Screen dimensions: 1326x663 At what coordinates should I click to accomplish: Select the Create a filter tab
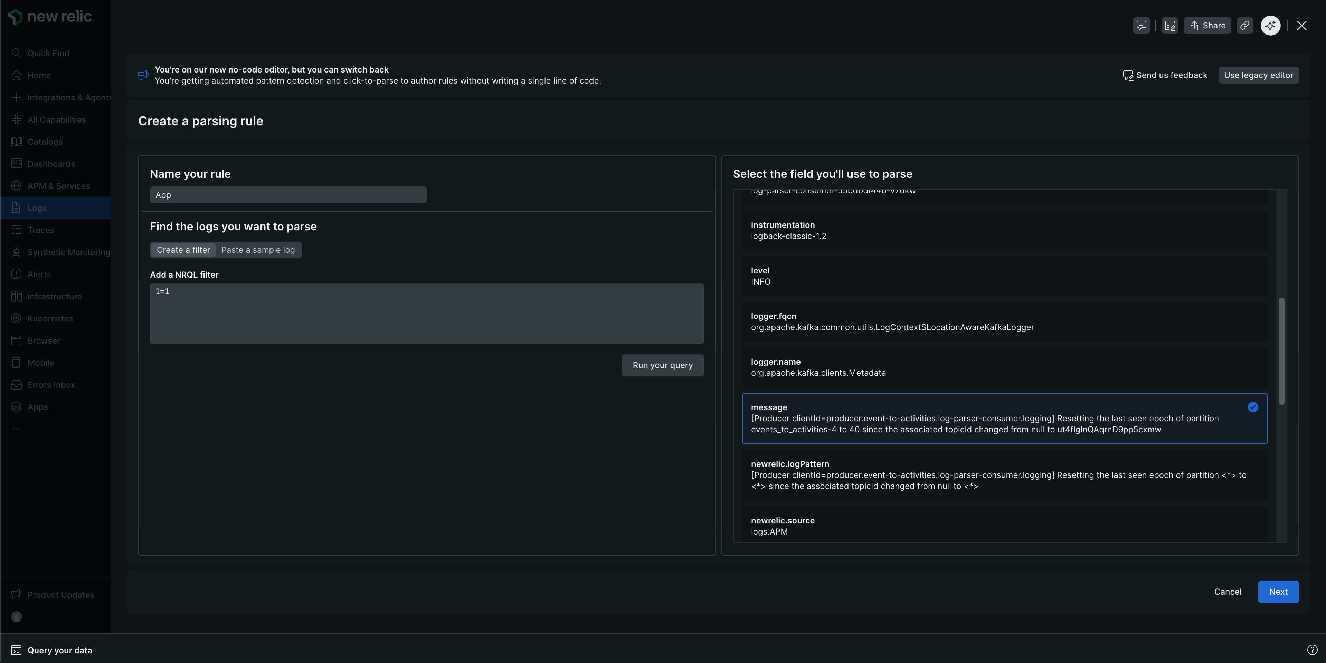183,250
